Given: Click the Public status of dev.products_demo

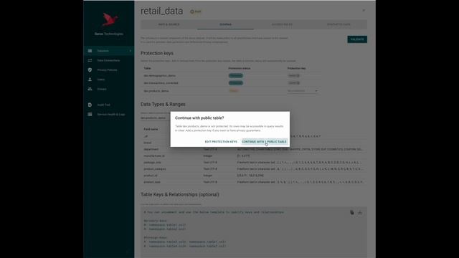Looking at the screenshot, I should pyautogui.click(x=234, y=91).
